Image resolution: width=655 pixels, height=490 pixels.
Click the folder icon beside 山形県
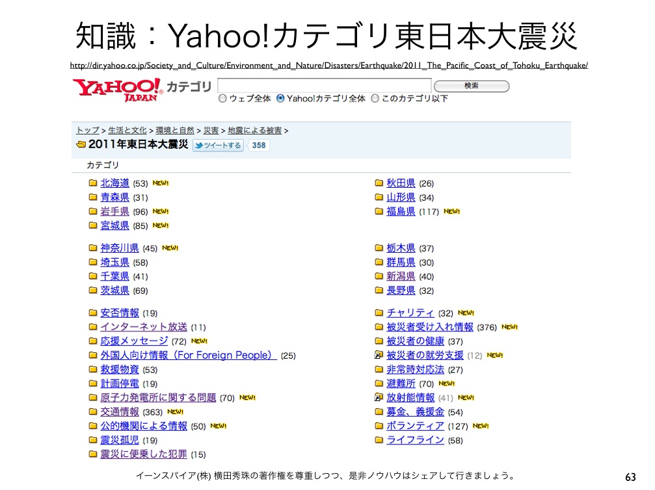coord(379,197)
